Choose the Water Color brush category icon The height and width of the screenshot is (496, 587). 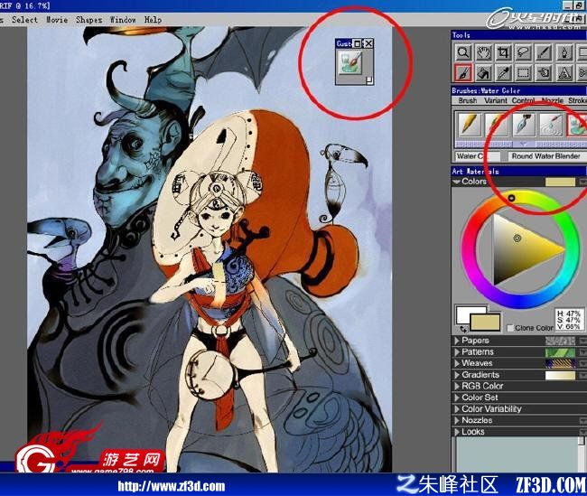pyautogui.click(x=577, y=124)
